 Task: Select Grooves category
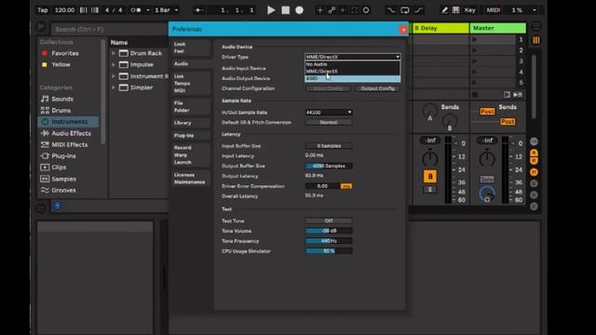(63, 190)
